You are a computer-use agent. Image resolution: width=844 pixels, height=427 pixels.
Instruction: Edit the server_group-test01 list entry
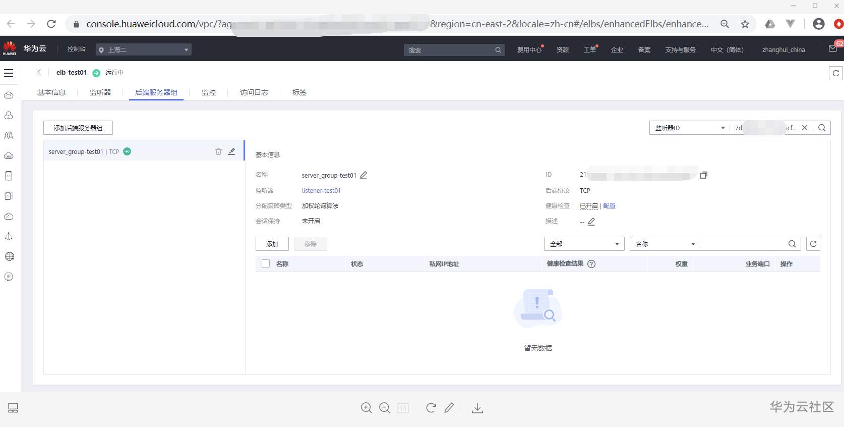[232, 151]
